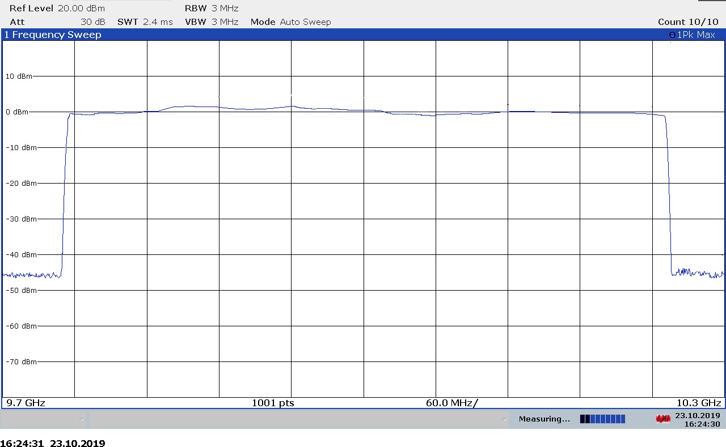Screen dimensions: 726x447
Task: Click the Measuring... status text
Action: click(544, 419)
